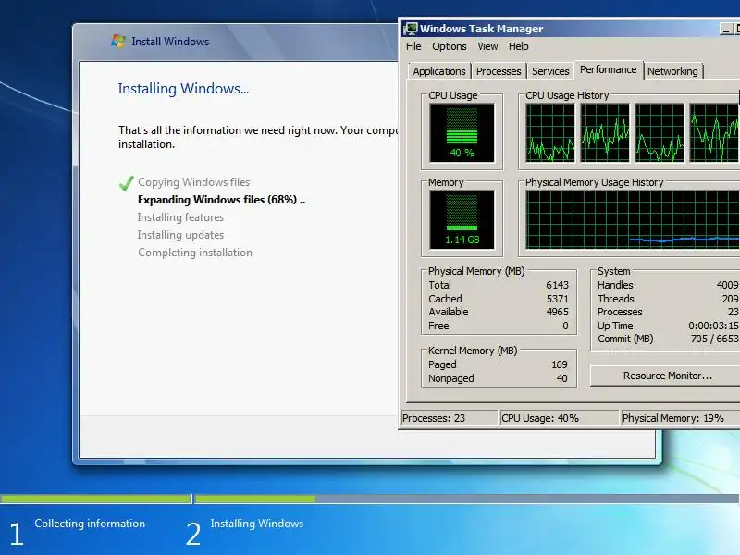The height and width of the screenshot is (555, 740).
Task: Click the Memory 1.14 GB gauge
Action: (462, 220)
